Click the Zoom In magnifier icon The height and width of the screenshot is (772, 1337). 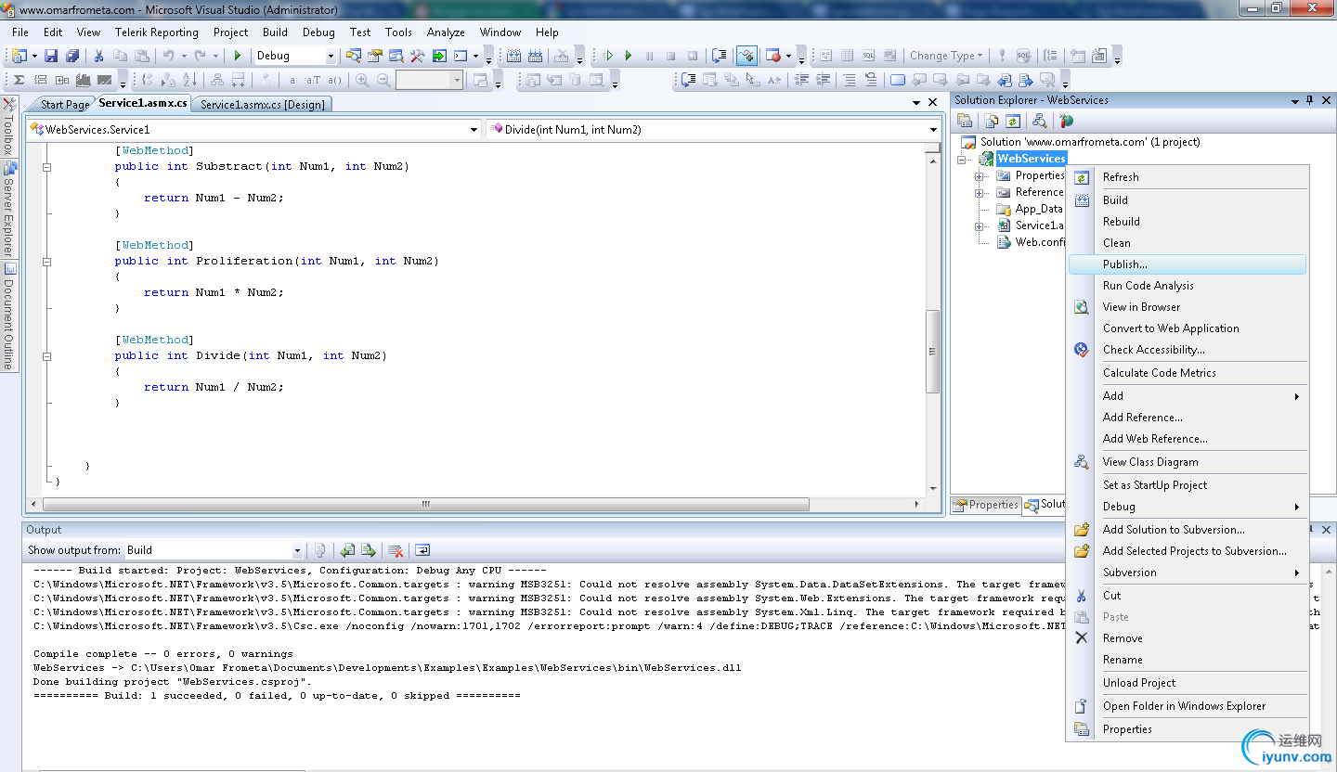tap(362, 80)
